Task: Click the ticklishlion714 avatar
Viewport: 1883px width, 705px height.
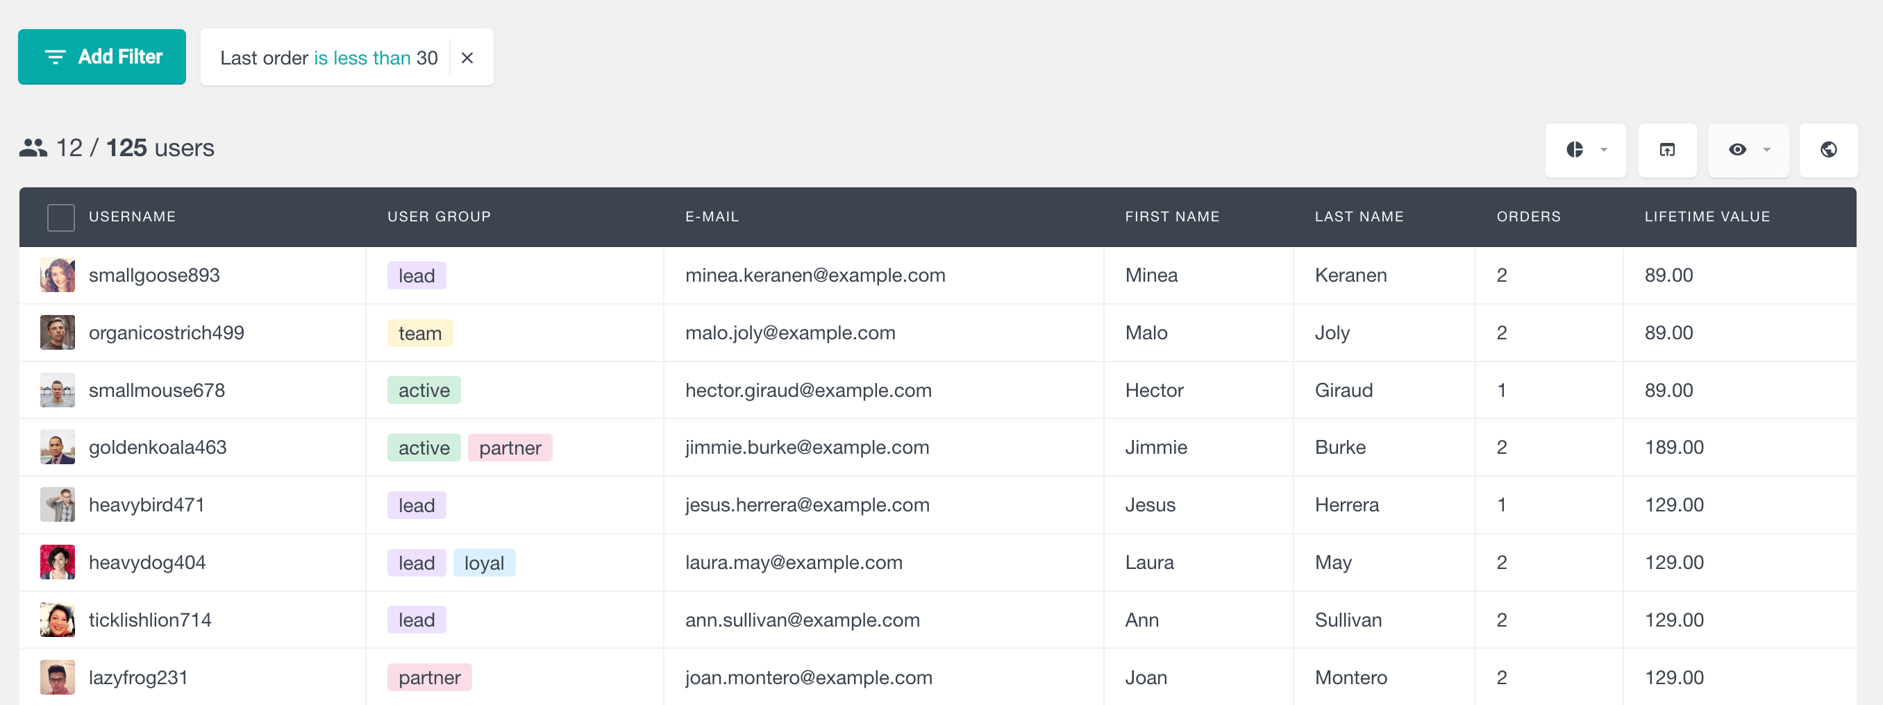Action: pos(58,620)
